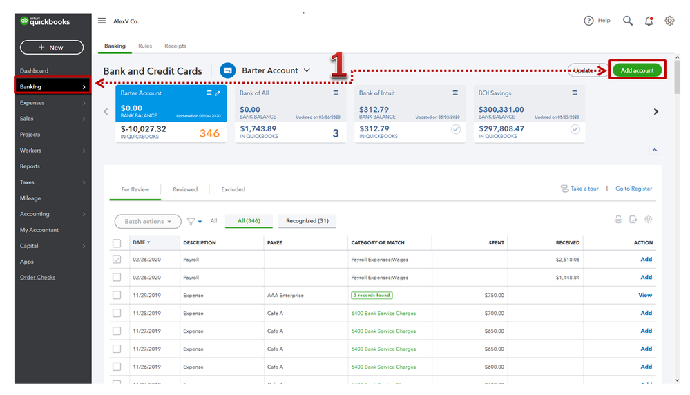Viewport: 690px width, 395px height.
Task: Open the settings gear in header
Action: pos(669,21)
